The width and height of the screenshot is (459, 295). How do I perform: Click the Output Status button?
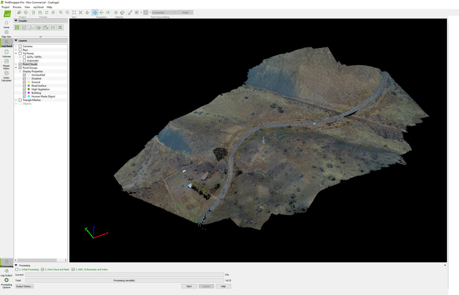tap(25, 286)
